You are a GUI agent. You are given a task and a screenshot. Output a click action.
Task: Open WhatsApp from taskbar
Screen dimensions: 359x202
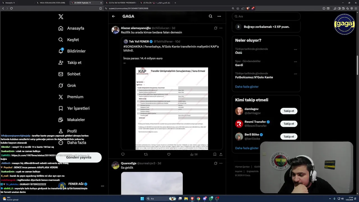pos(211,199)
